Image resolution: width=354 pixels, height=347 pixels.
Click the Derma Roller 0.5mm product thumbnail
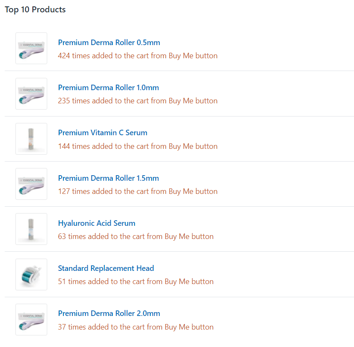tap(32, 48)
